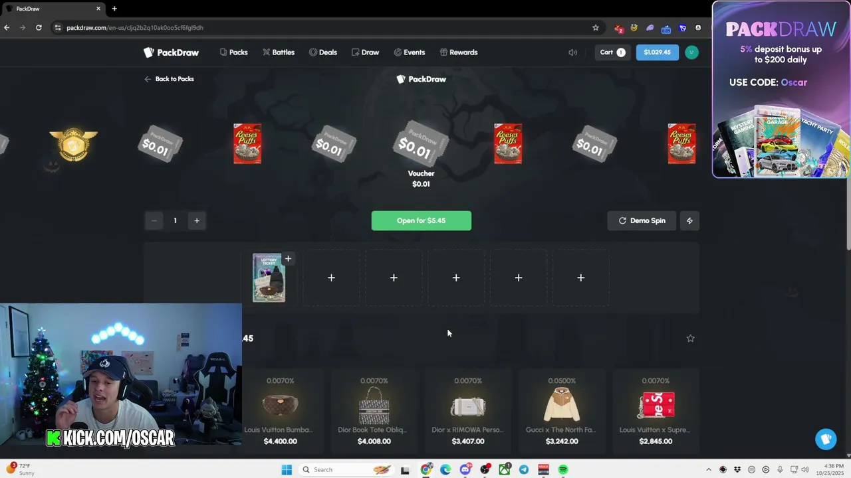The width and height of the screenshot is (851, 478).
Task: Go Back to Packs
Action: click(169, 79)
